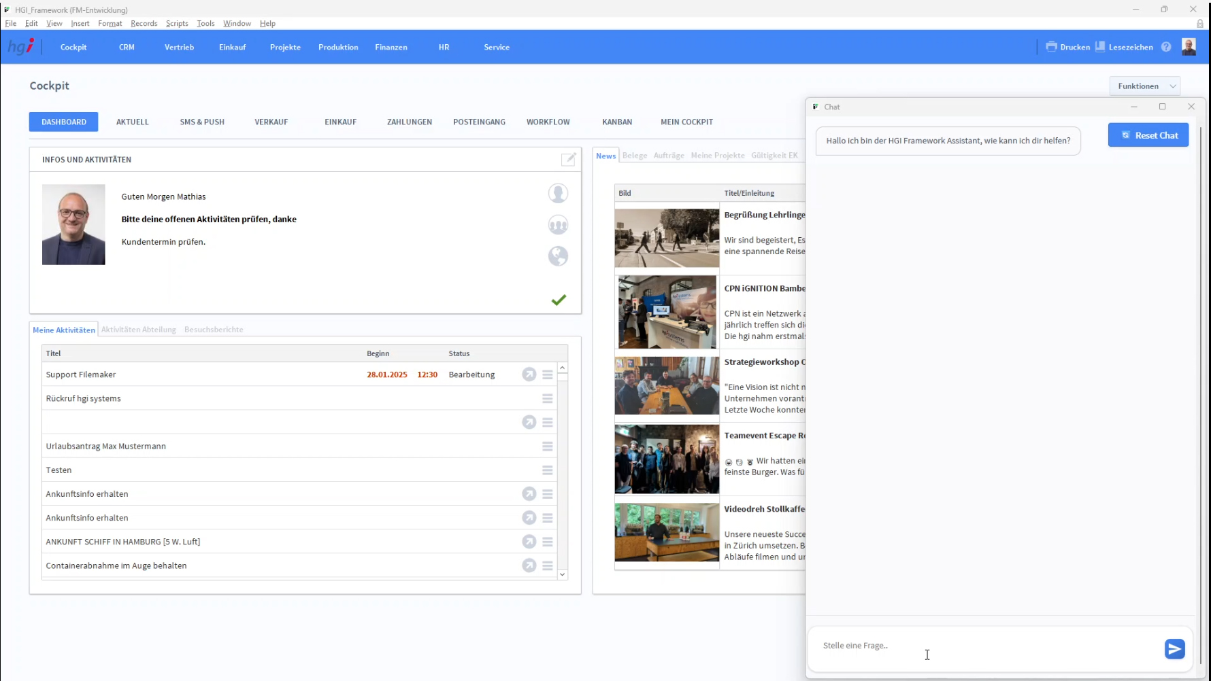Viewport: 1211px width, 681px height.
Task: Switch to the KANBAN tab
Action: pyautogui.click(x=617, y=122)
